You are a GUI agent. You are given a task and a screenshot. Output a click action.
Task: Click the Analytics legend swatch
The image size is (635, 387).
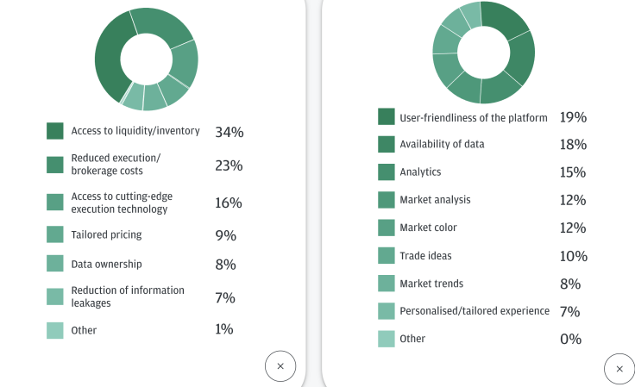click(387, 172)
